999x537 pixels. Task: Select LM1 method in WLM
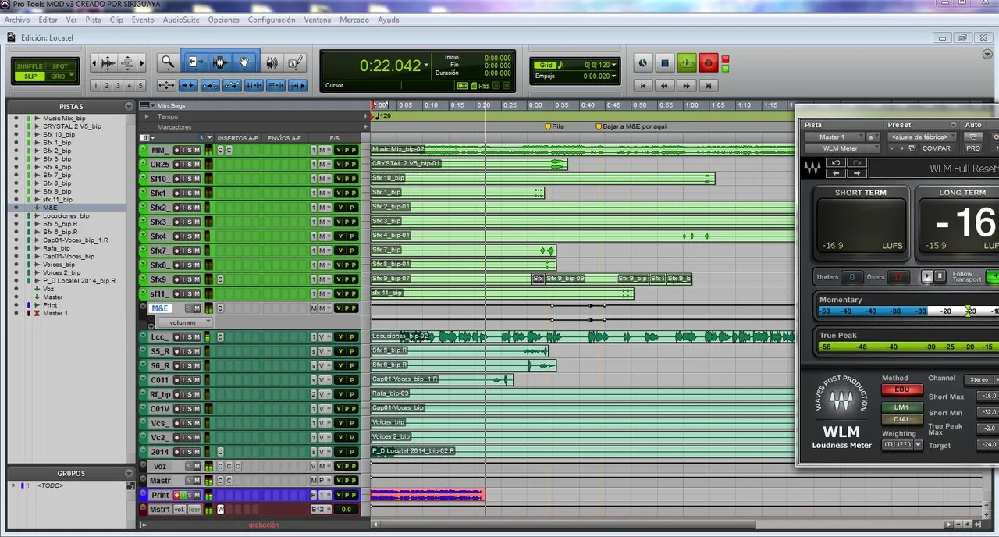click(x=901, y=407)
